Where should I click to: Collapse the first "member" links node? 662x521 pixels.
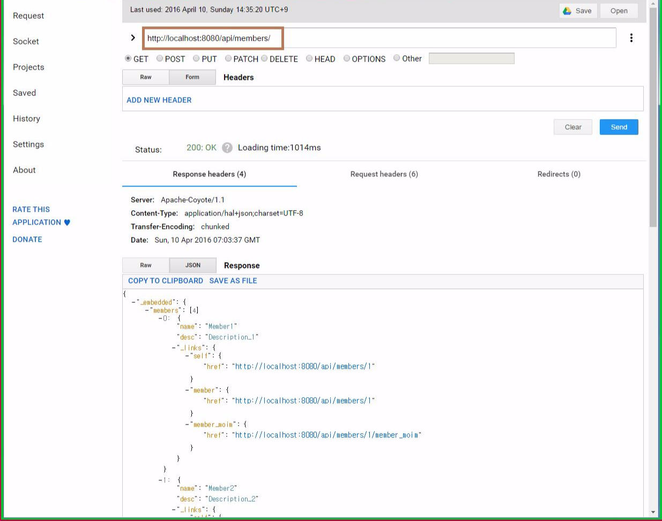point(187,390)
